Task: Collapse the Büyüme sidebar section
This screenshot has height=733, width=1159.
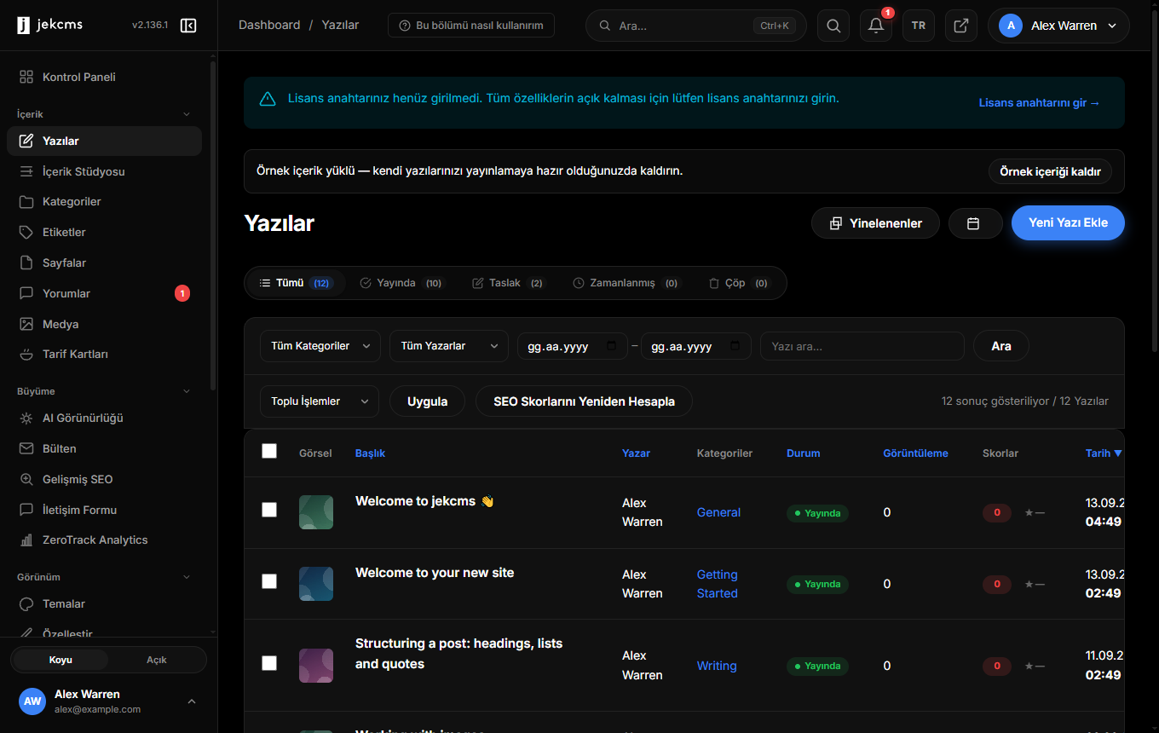Action: tap(187, 391)
